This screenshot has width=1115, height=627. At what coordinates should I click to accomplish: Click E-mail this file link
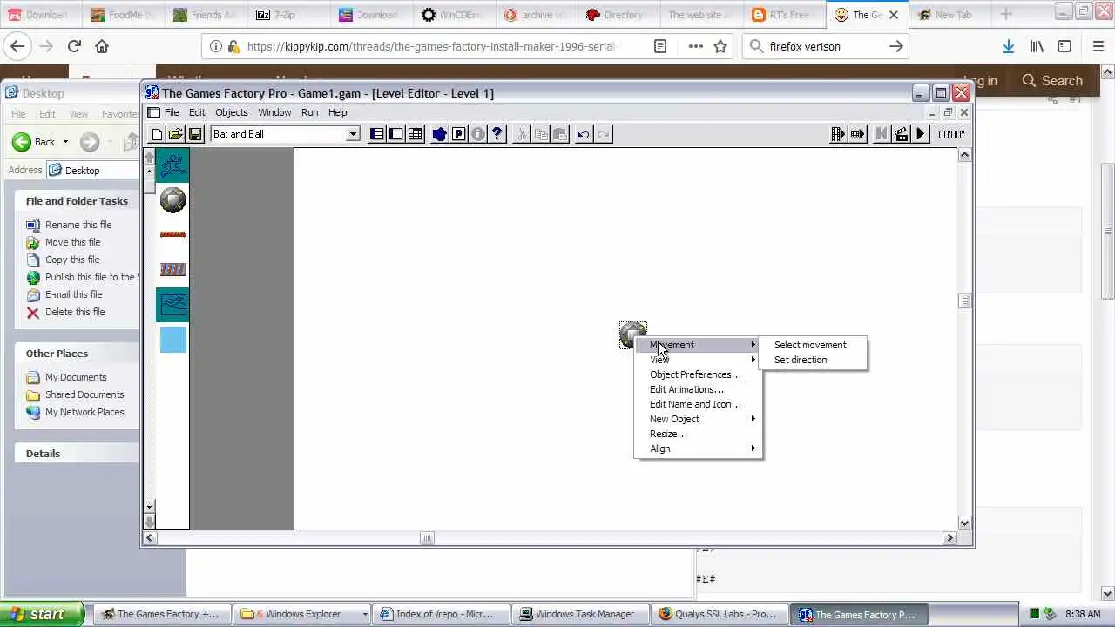(x=73, y=294)
